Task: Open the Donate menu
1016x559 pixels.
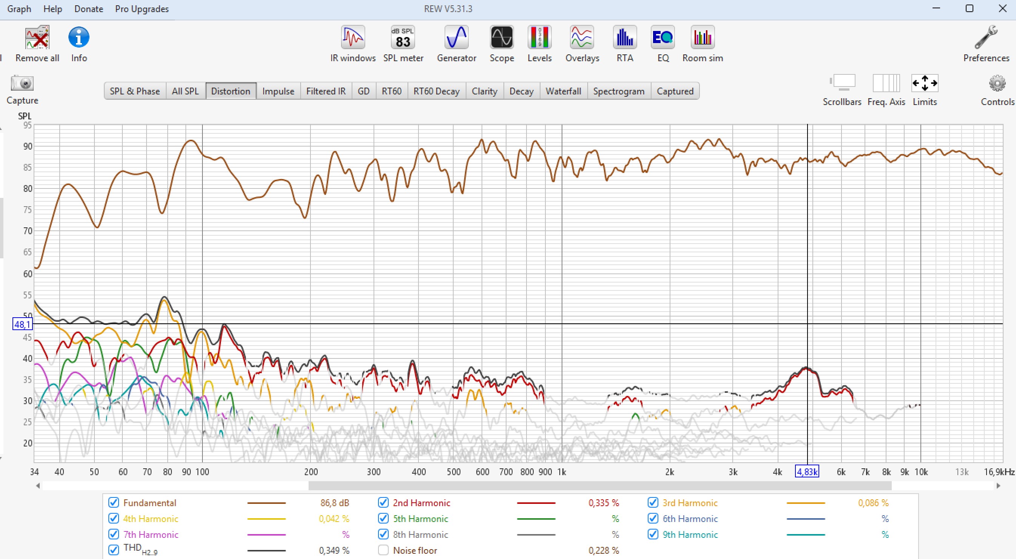Action: click(x=89, y=9)
